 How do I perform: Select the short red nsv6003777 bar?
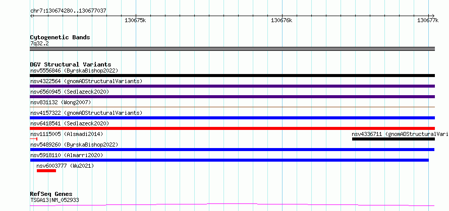point(46,171)
